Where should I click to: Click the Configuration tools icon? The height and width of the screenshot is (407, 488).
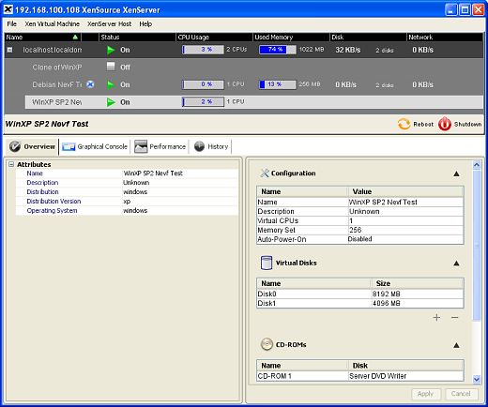point(265,173)
